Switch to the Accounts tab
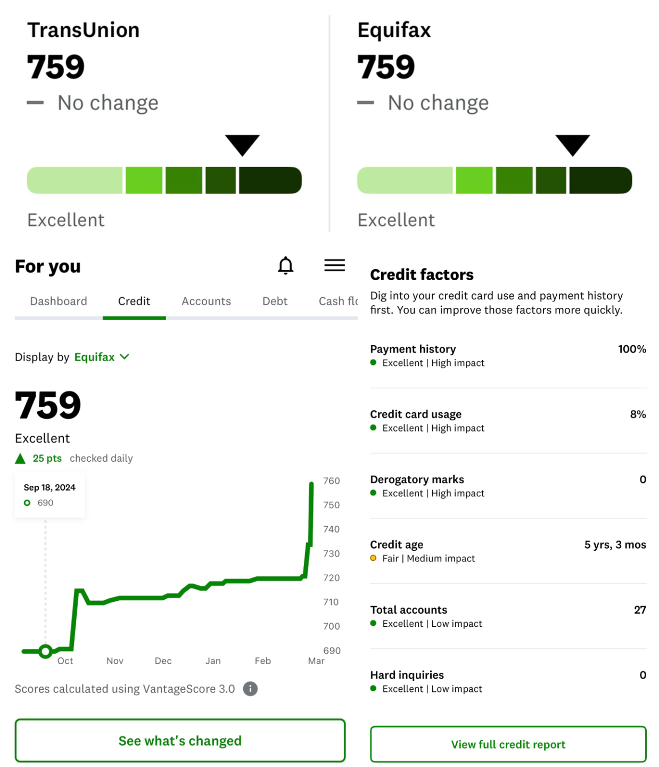 tap(206, 301)
